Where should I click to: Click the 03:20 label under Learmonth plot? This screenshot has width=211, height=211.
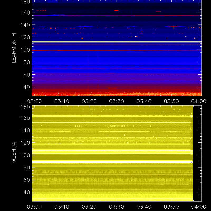click(x=89, y=101)
